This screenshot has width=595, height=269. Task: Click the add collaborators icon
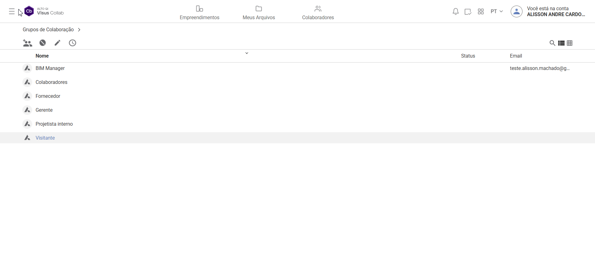pos(28,43)
